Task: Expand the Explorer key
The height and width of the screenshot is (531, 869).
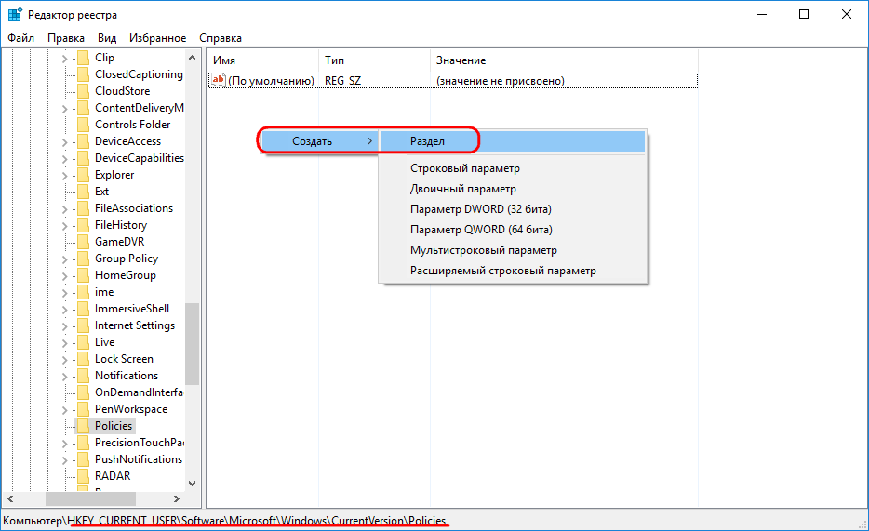Action: coord(64,176)
